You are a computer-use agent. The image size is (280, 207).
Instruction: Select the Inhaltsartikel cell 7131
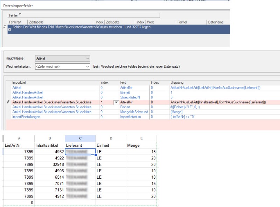pos(50,190)
